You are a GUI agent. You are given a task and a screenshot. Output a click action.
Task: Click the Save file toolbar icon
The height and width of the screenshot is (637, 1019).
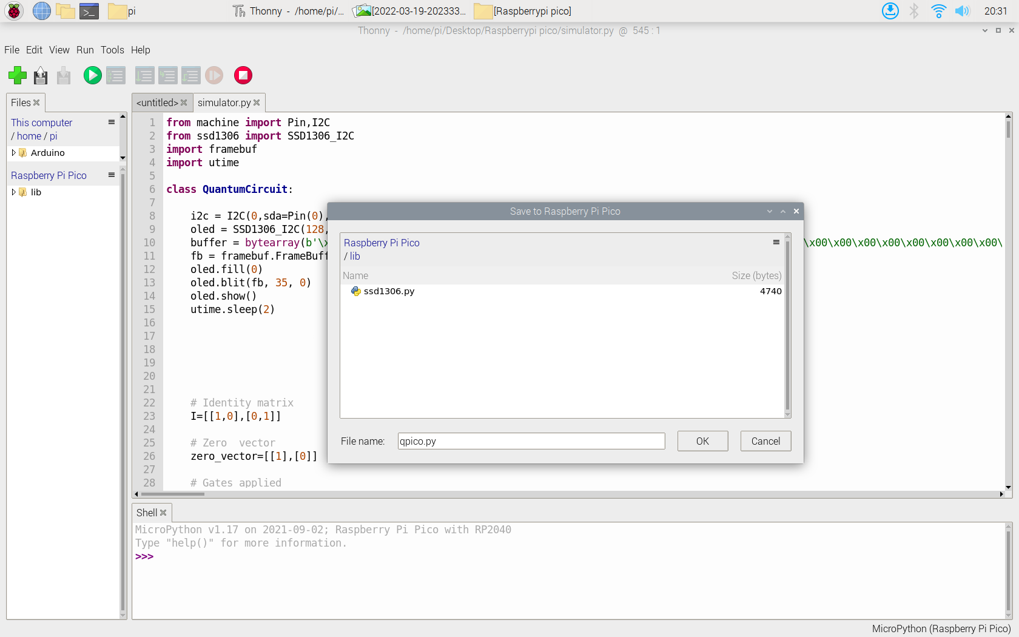pyautogui.click(x=64, y=75)
